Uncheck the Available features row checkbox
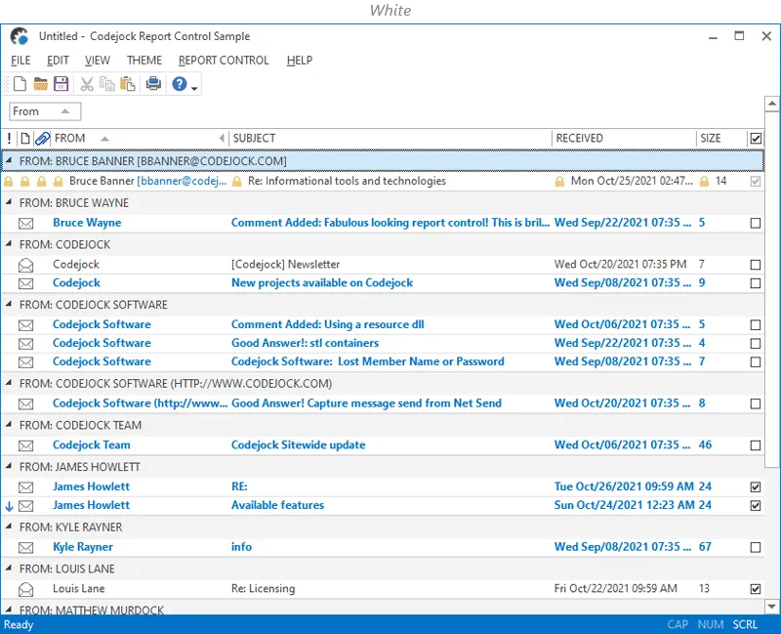Screen dimensions: 781x634 756,505
